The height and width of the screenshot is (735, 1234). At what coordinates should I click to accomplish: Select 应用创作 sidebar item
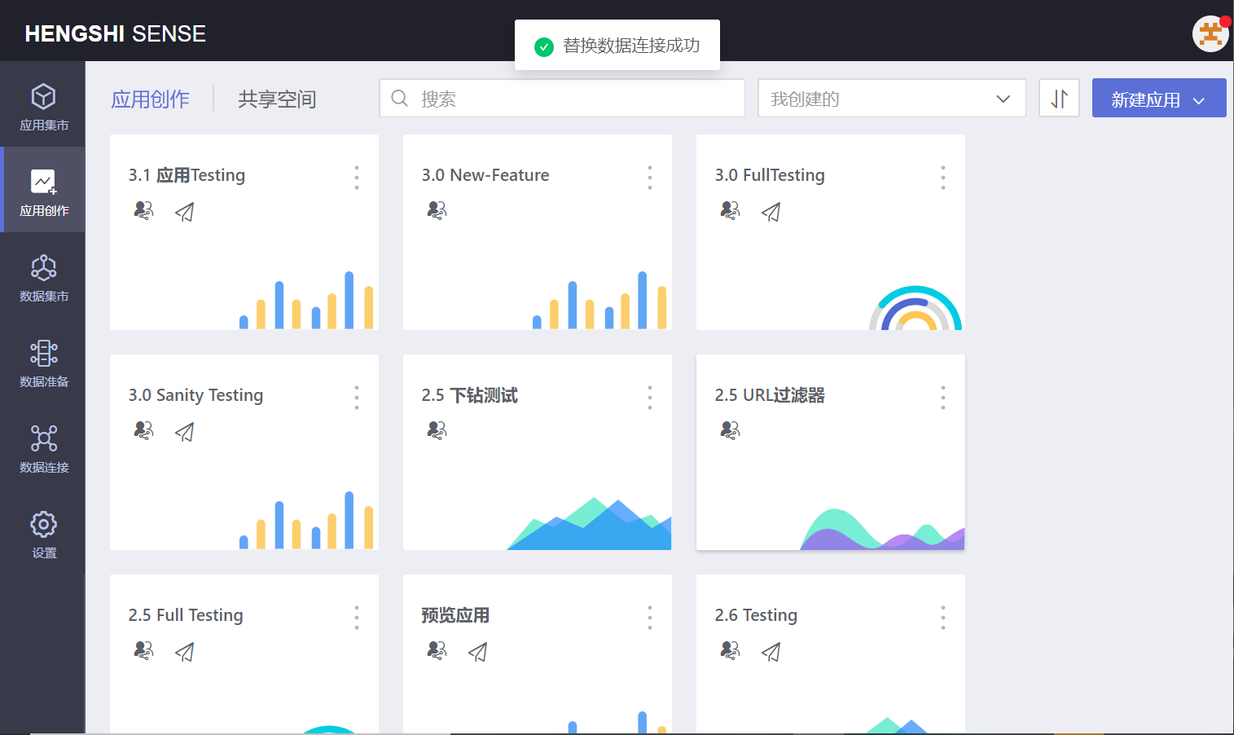[x=43, y=191]
